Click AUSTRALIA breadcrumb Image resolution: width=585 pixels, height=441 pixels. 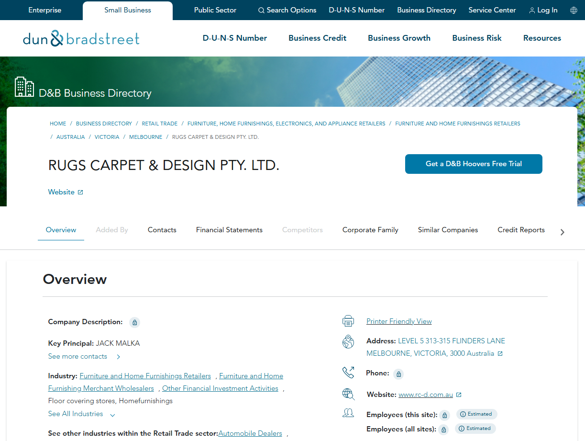pyautogui.click(x=70, y=137)
